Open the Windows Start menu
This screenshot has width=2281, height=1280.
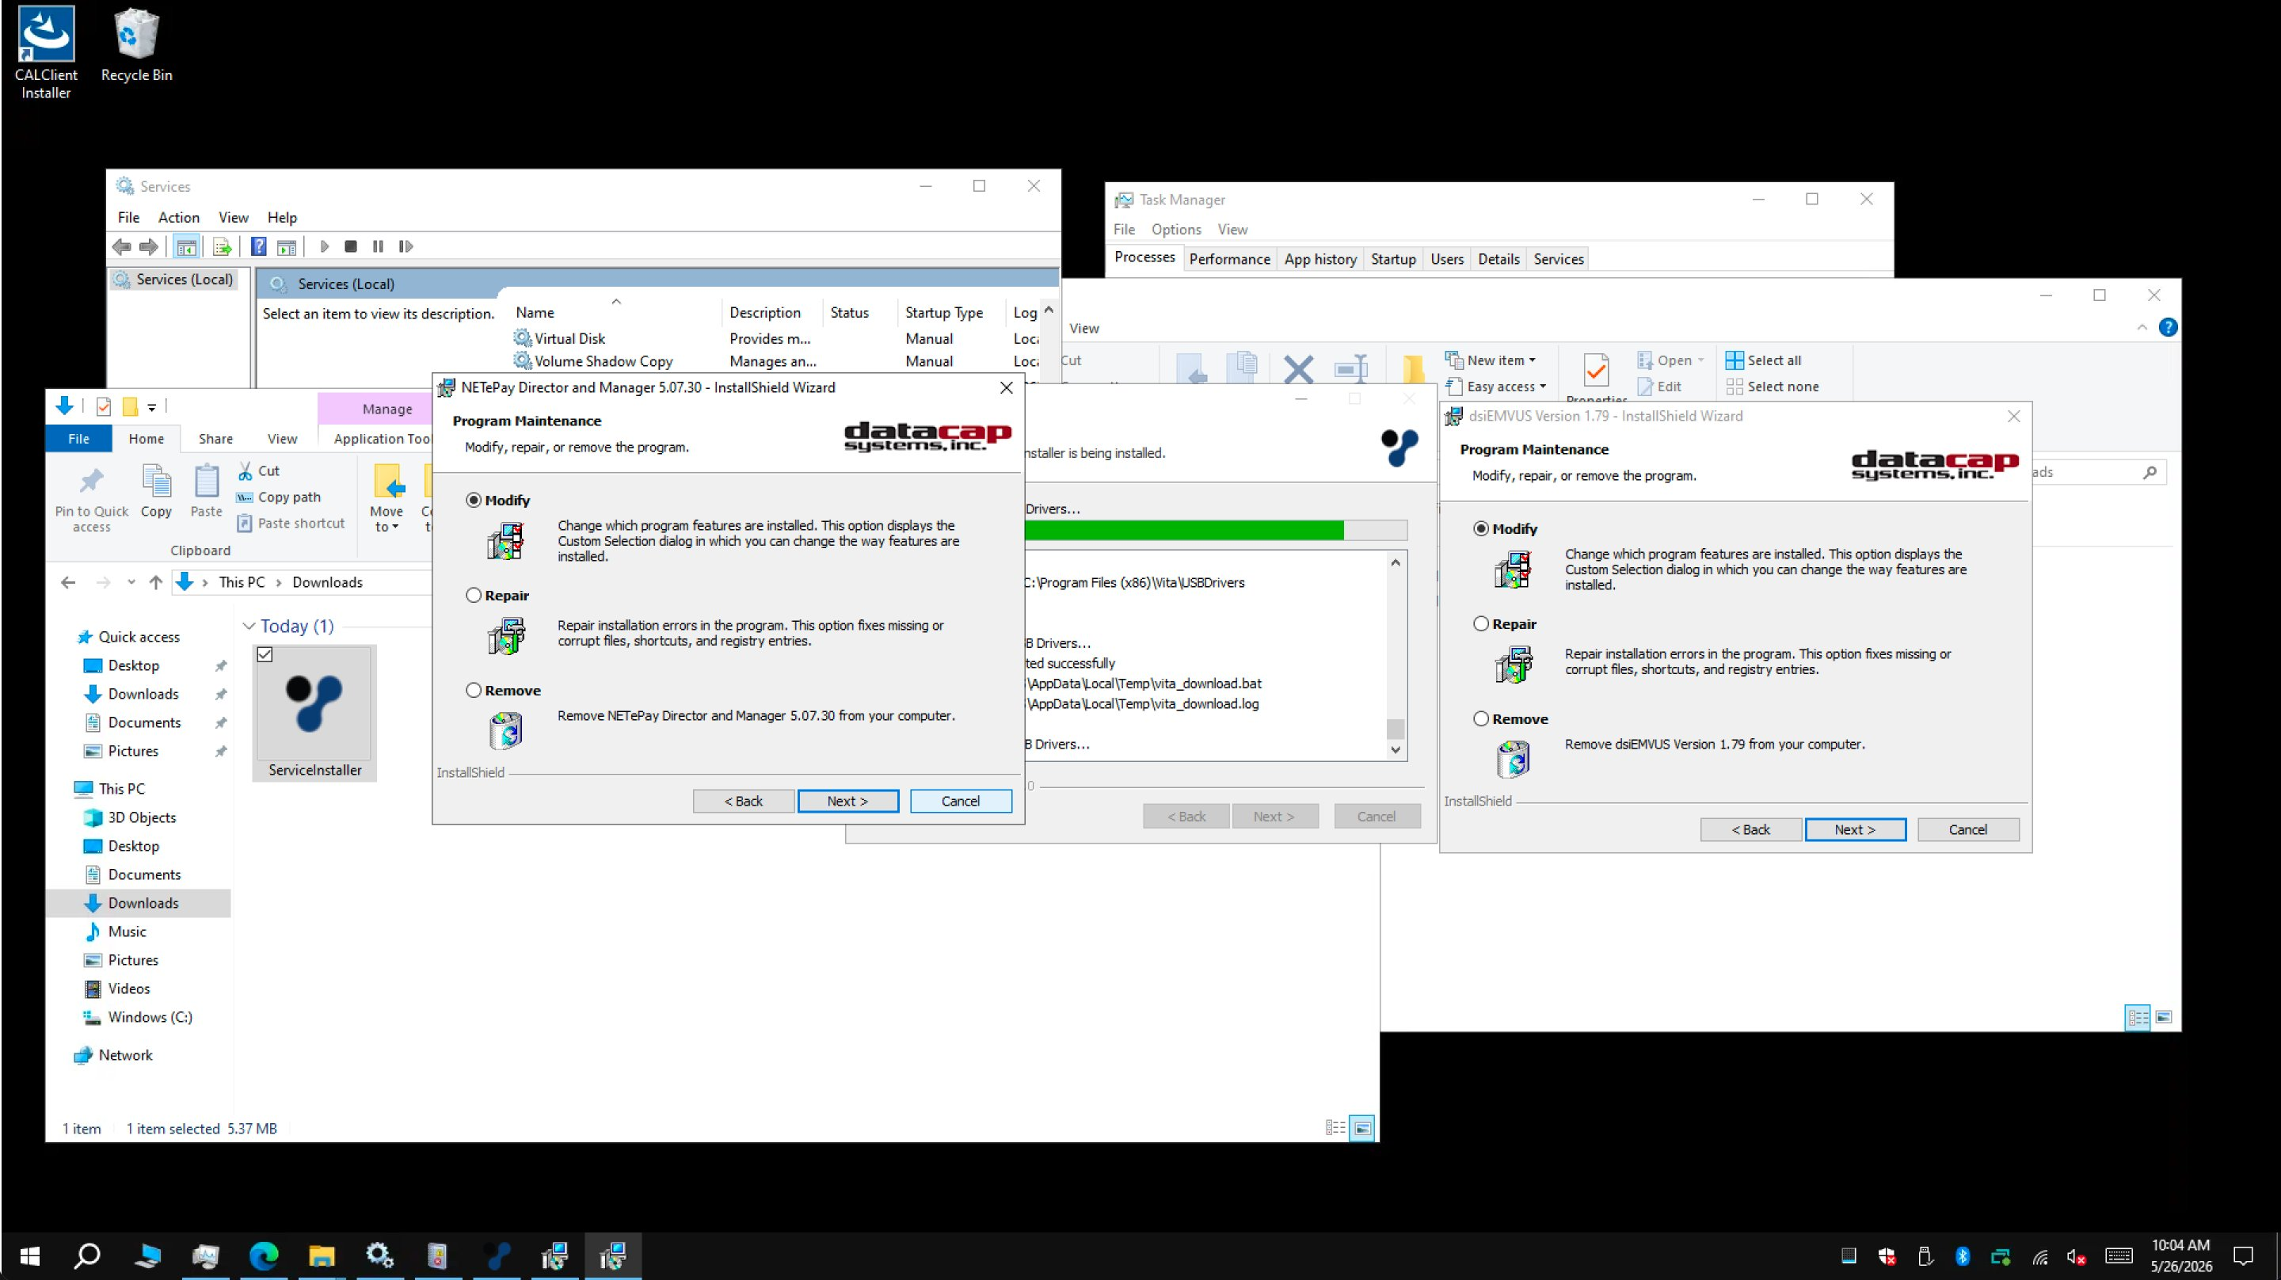[29, 1255]
